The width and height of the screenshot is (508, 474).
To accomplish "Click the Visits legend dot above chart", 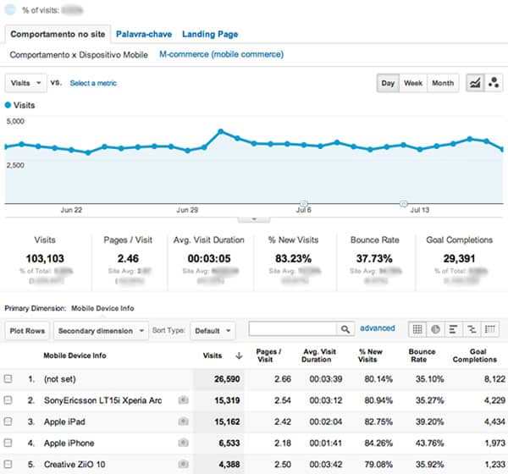I will click(8, 105).
